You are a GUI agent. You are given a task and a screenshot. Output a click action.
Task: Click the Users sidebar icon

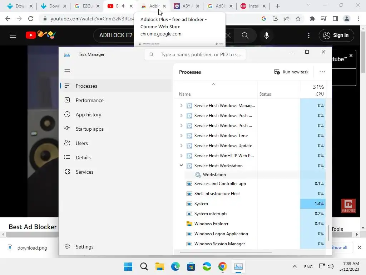tap(67, 143)
